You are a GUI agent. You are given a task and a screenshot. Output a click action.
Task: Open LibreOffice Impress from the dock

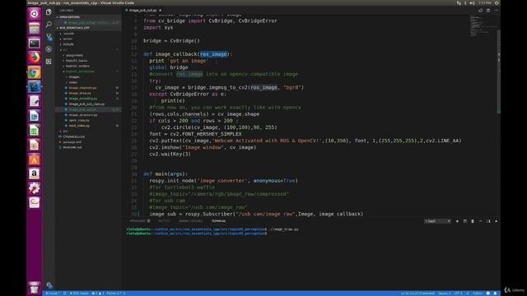tap(34, 145)
